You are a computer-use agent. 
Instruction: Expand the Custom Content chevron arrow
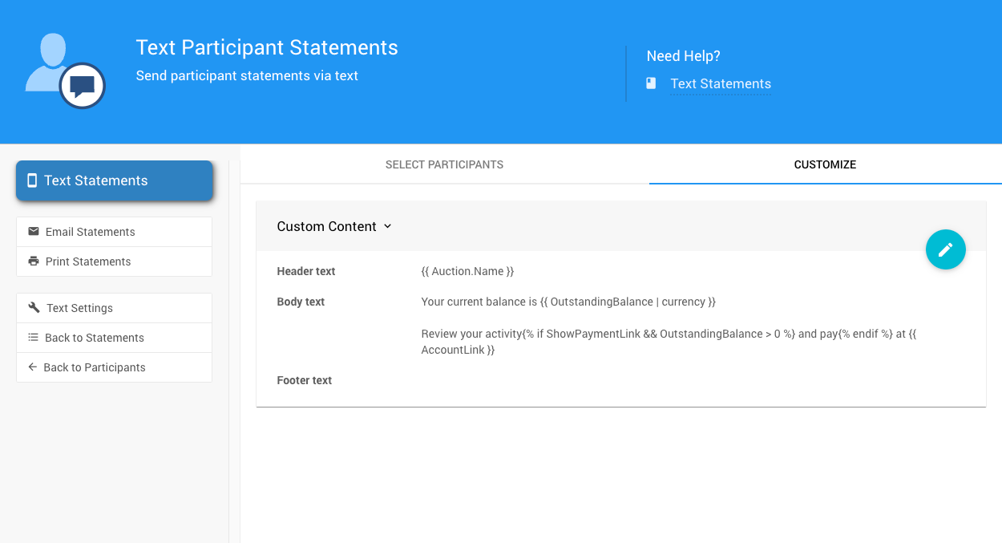(388, 226)
